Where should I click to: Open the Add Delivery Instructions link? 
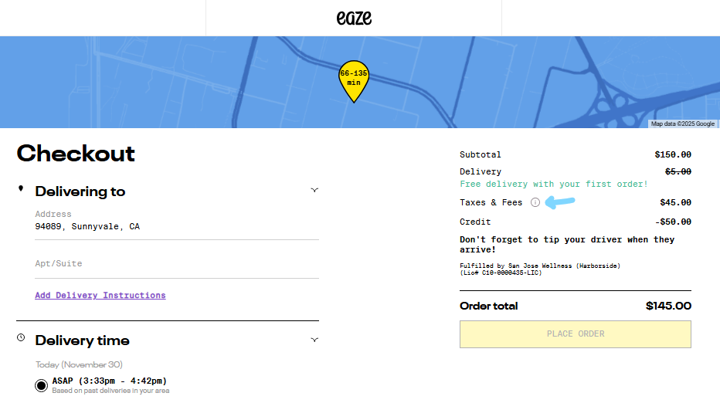click(x=100, y=295)
